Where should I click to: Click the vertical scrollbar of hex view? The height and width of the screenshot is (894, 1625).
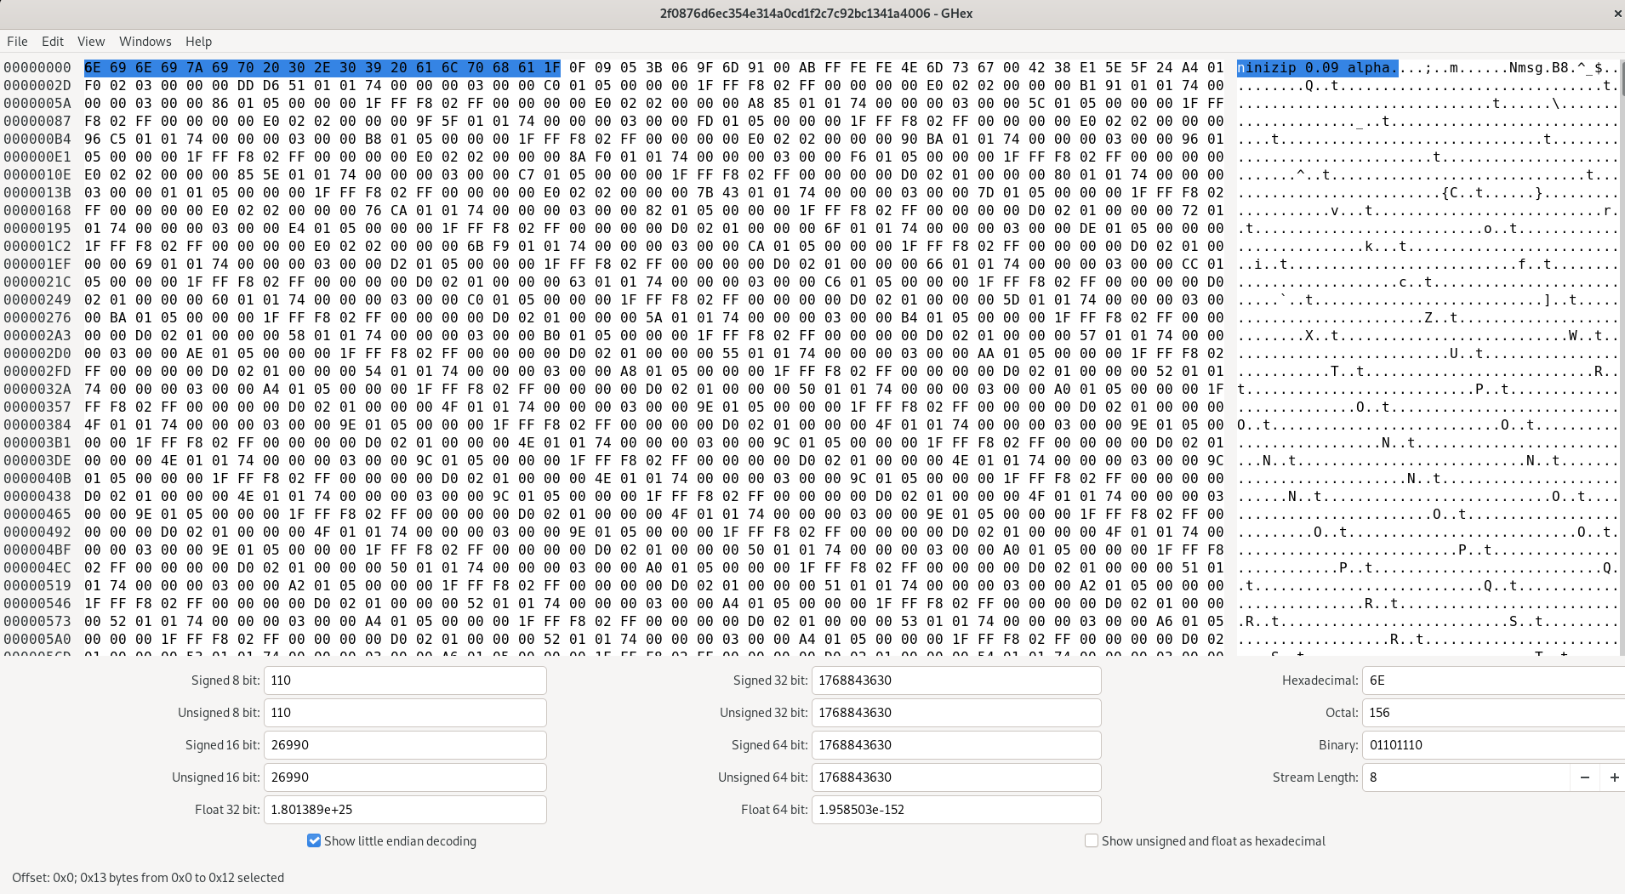(x=1622, y=357)
